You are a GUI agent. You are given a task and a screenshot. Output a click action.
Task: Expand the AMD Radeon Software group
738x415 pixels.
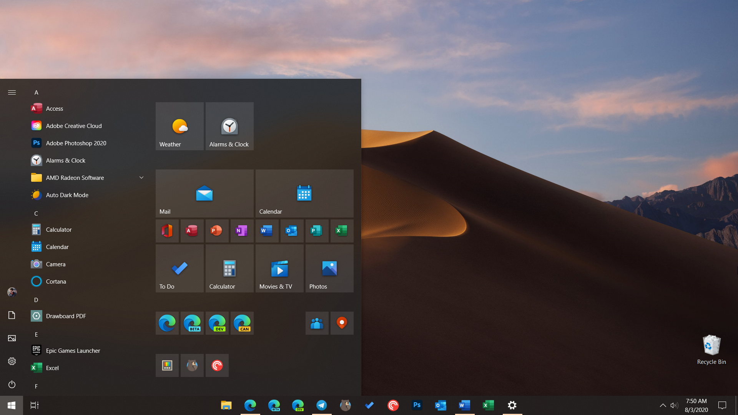(x=141, y=178)
